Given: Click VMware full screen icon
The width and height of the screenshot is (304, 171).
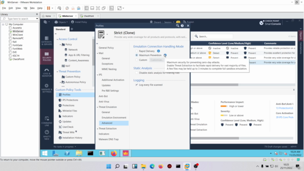Looking at the screenshot, I should click(98, 8).
